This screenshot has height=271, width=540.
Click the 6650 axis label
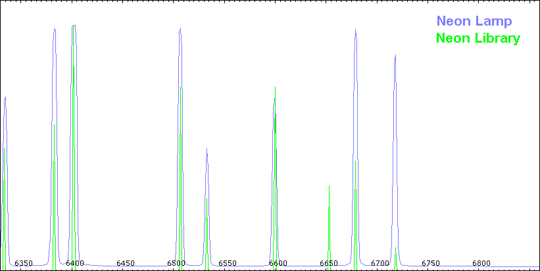tap(329, 263)
